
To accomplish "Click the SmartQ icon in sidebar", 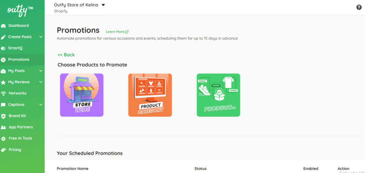I will tap(4, 48).
